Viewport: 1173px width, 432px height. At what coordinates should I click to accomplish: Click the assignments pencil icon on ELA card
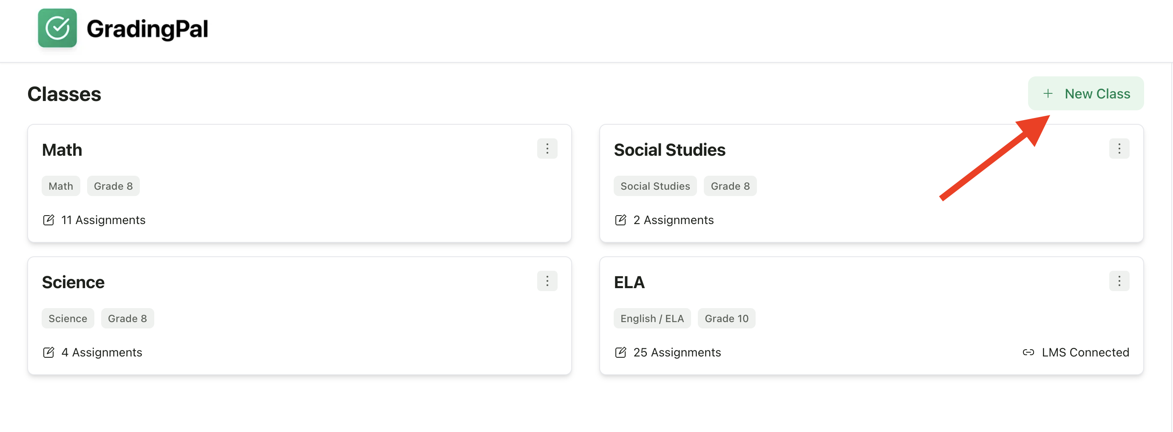620,352
